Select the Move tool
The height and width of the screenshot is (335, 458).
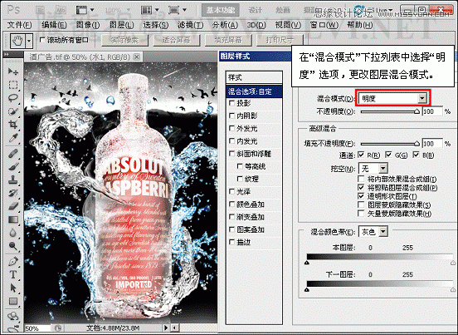(x=12, y=71)
